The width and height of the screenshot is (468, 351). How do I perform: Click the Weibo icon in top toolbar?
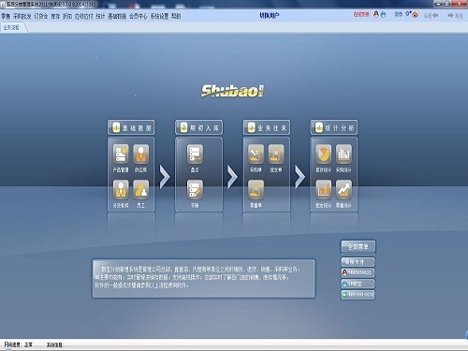(415, 15)
